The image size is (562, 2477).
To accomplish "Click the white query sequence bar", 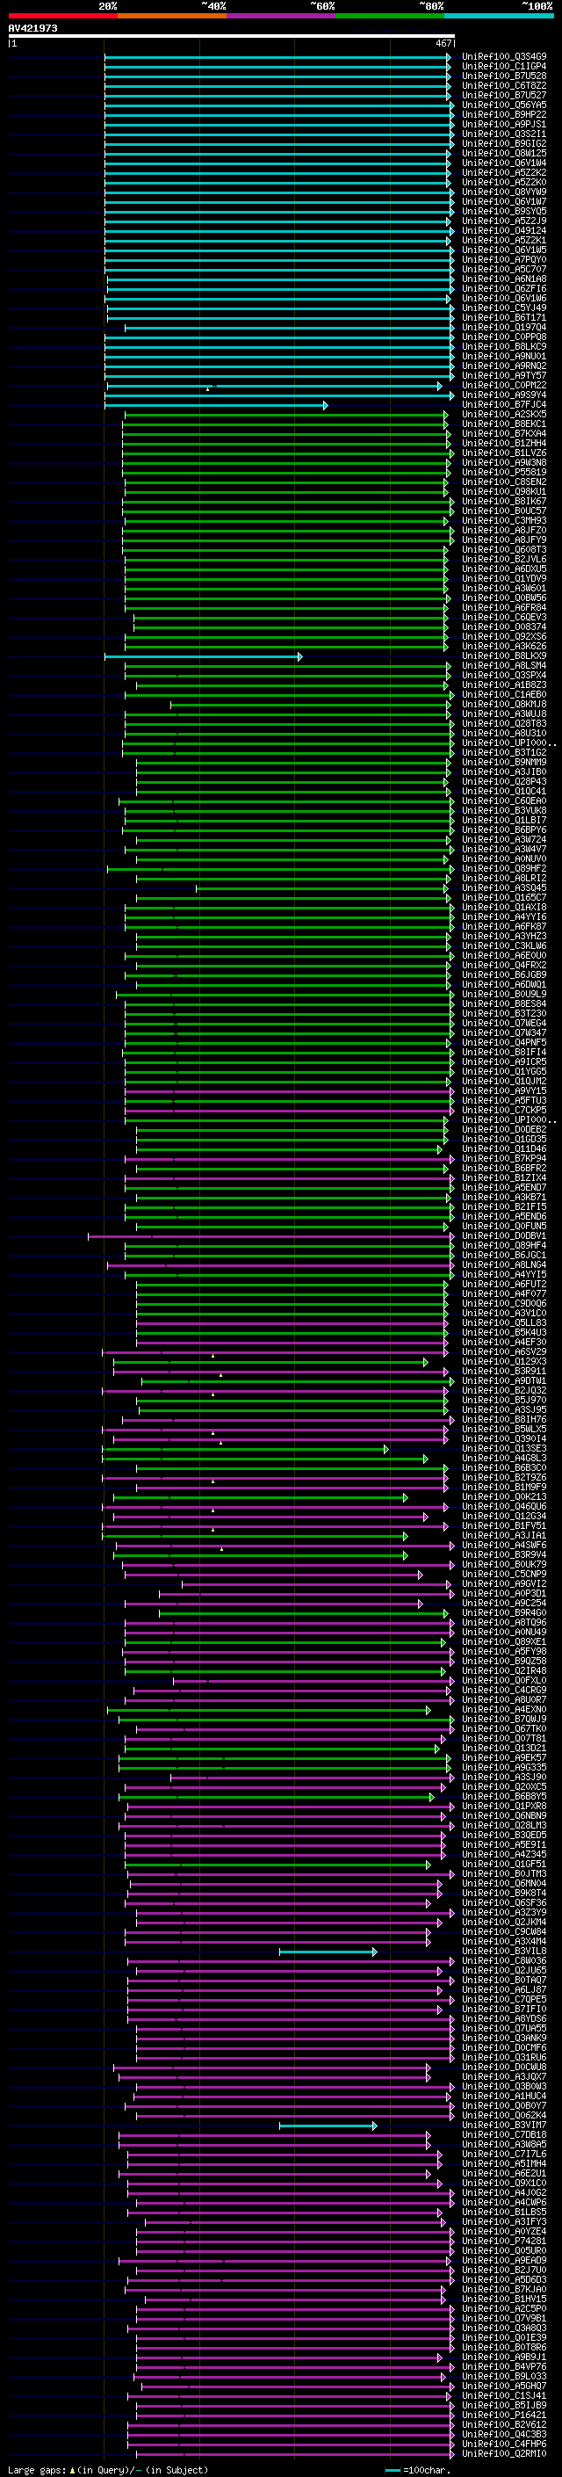I will (x=231, y=37).
